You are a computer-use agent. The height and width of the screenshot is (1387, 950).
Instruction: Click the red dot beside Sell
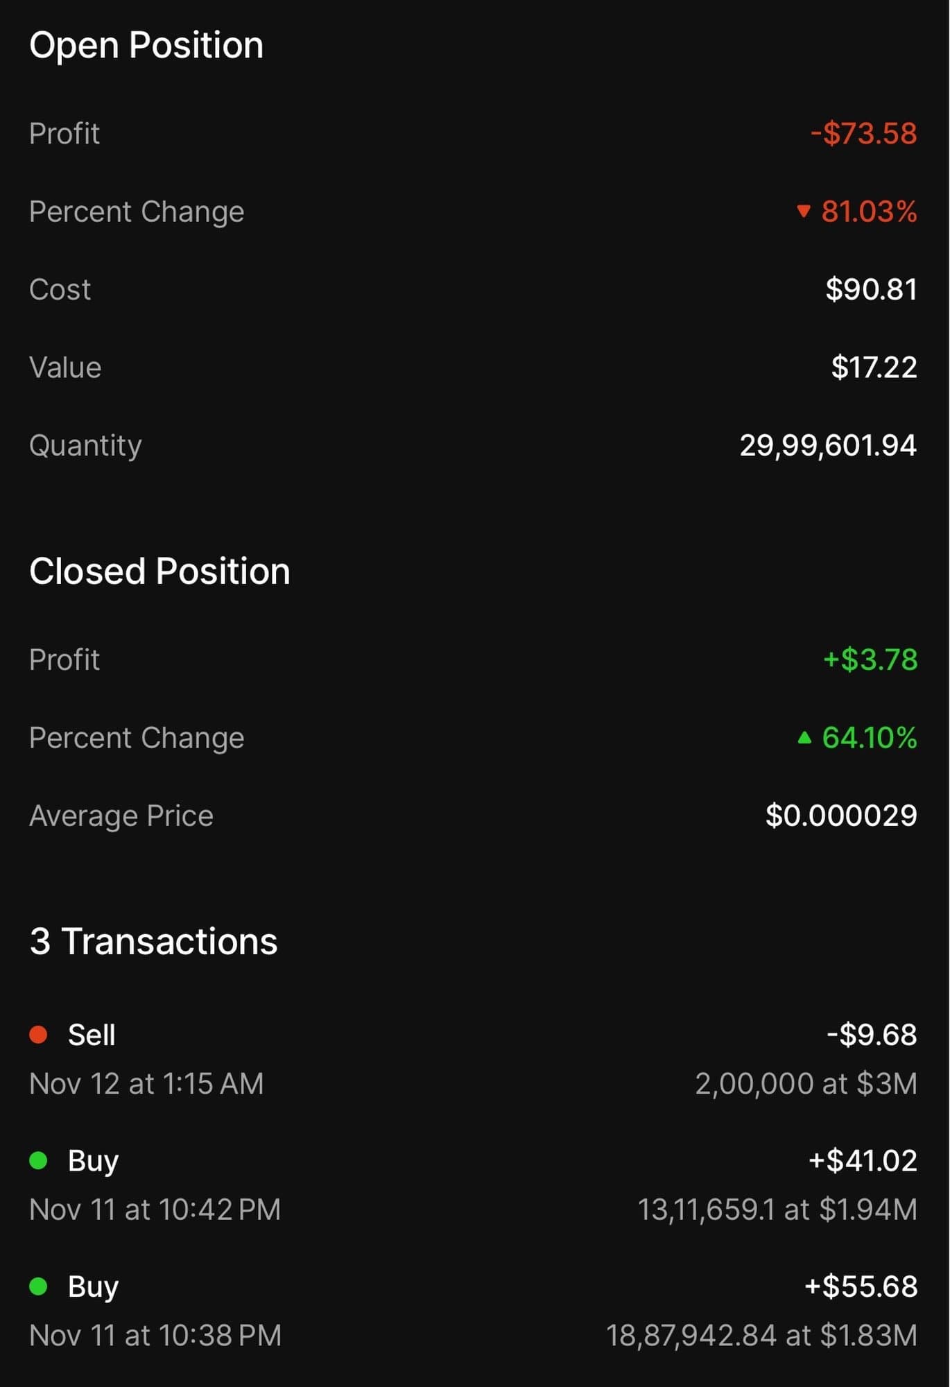[38, 1035]
